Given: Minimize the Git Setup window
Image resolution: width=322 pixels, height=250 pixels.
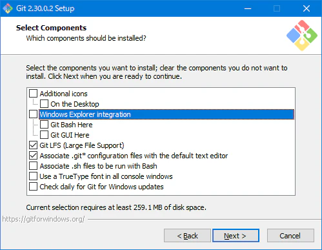Looking at the screenshot, I should [248, 8].
